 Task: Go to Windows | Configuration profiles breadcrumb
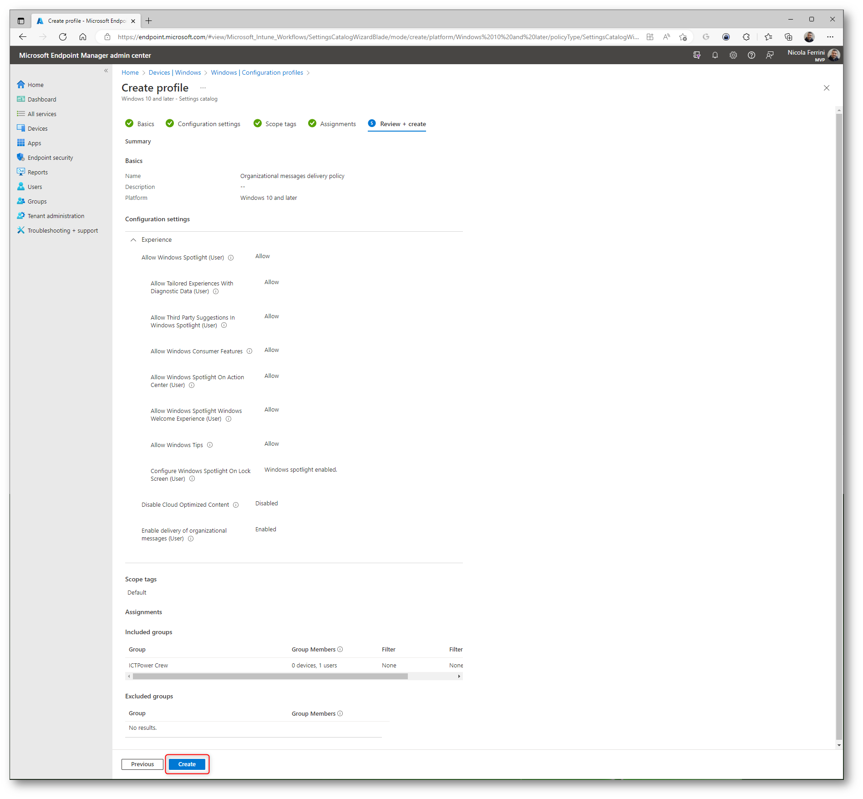point(257,72)
